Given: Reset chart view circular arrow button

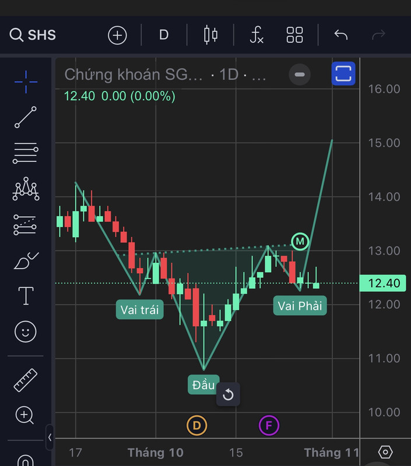Looking at the screenshot, I should pos(228,395).
